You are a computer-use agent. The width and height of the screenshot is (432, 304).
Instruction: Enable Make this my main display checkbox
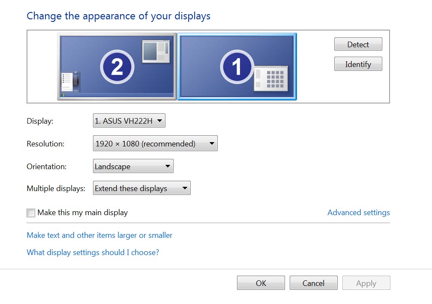tap(31, 213)
